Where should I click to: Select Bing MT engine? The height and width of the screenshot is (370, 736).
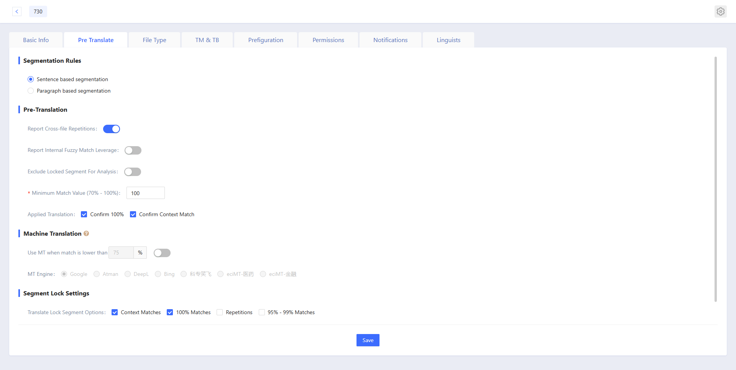click(x=158, y=274)
